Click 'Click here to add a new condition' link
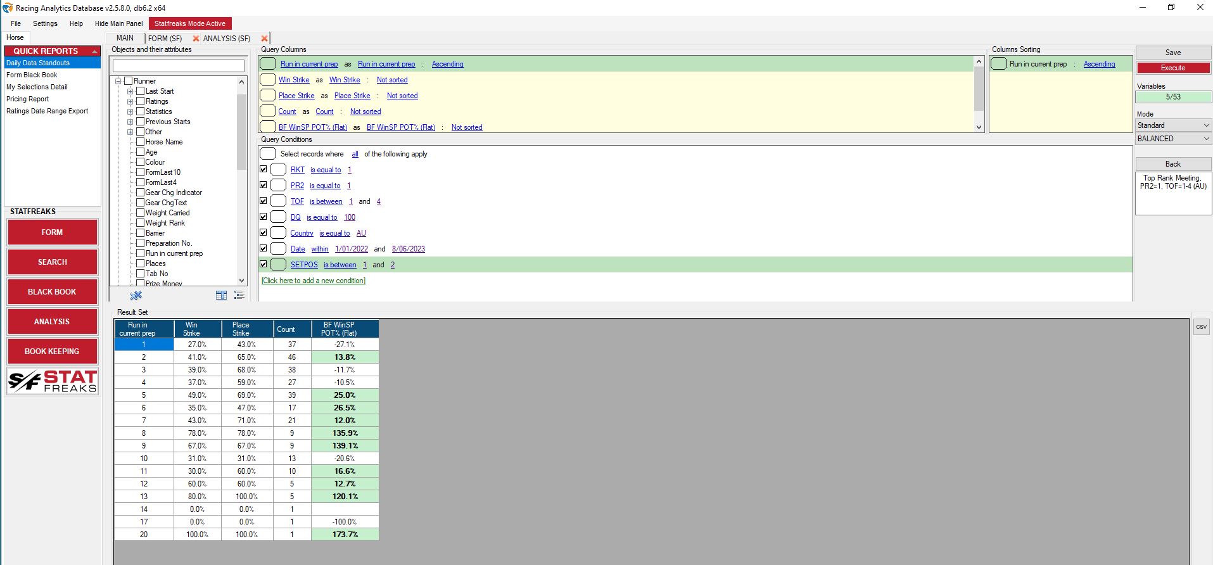 coord(314,281)
